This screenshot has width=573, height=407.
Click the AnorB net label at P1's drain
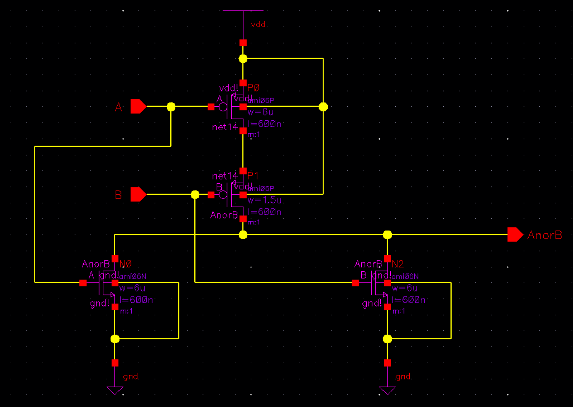tap(224, 215)
